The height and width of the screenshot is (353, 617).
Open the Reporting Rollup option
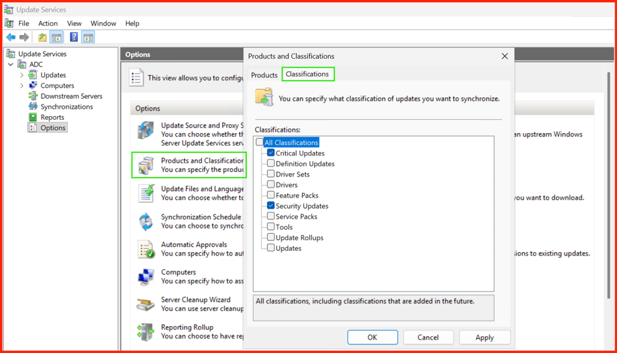187,327
